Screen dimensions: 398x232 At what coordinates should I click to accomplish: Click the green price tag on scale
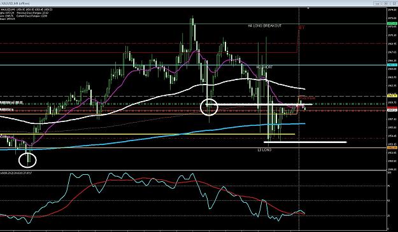[x=392, y=24]
